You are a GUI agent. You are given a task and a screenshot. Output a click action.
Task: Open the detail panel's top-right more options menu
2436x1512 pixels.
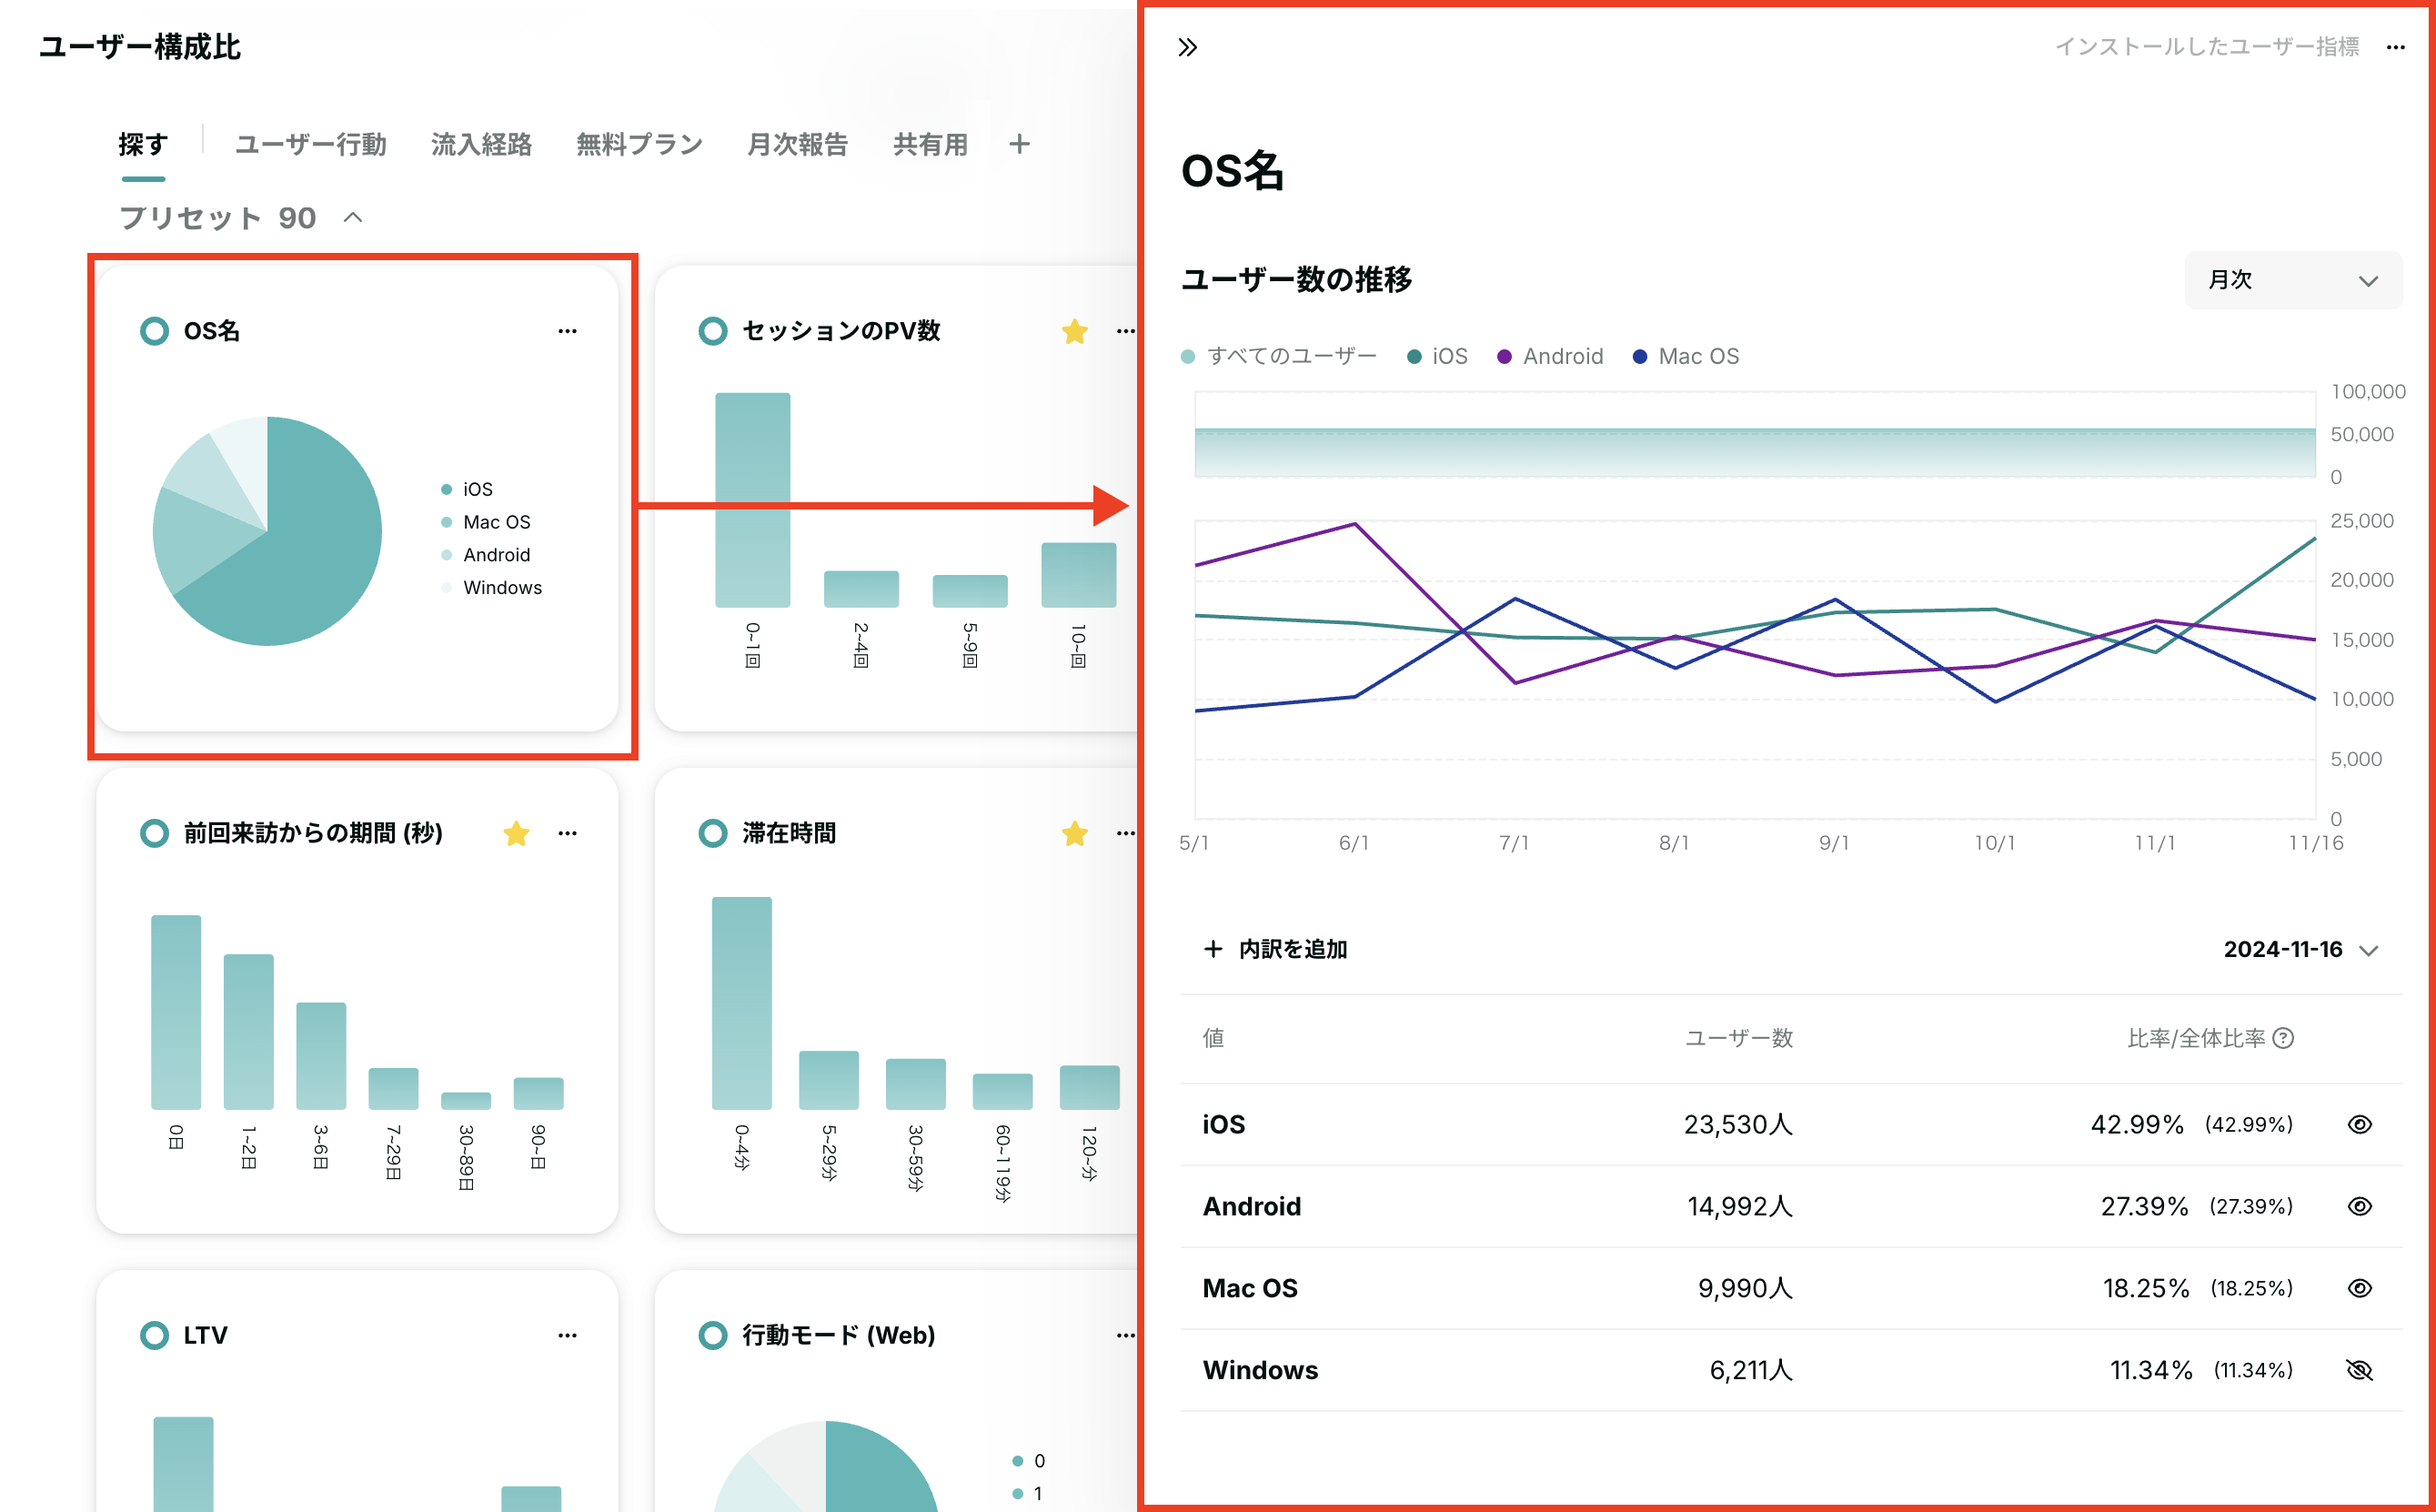point(2395,47)
